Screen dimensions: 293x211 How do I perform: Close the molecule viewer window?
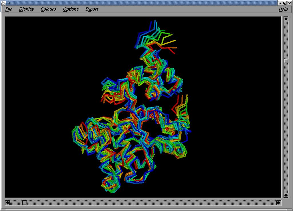pyautogui.click(x=290, y=3)
